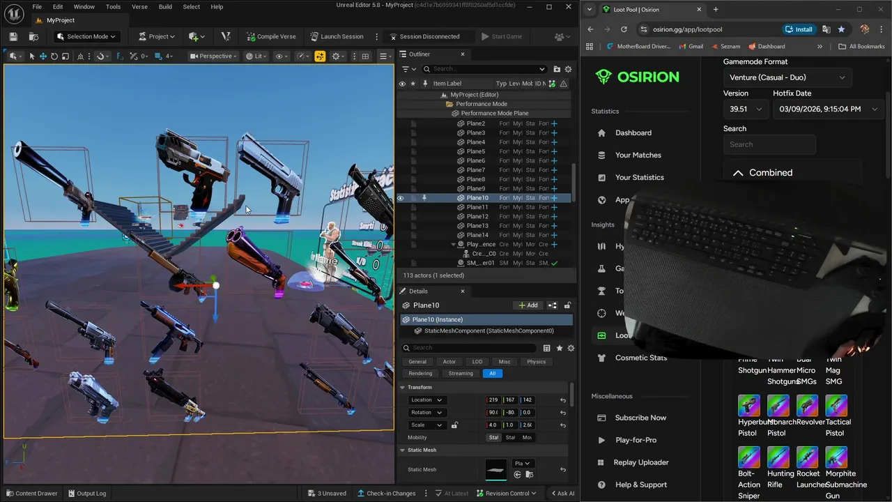Click the Osirion Search input field
Screen dimensions: 892x502
(x=769, y=144)
